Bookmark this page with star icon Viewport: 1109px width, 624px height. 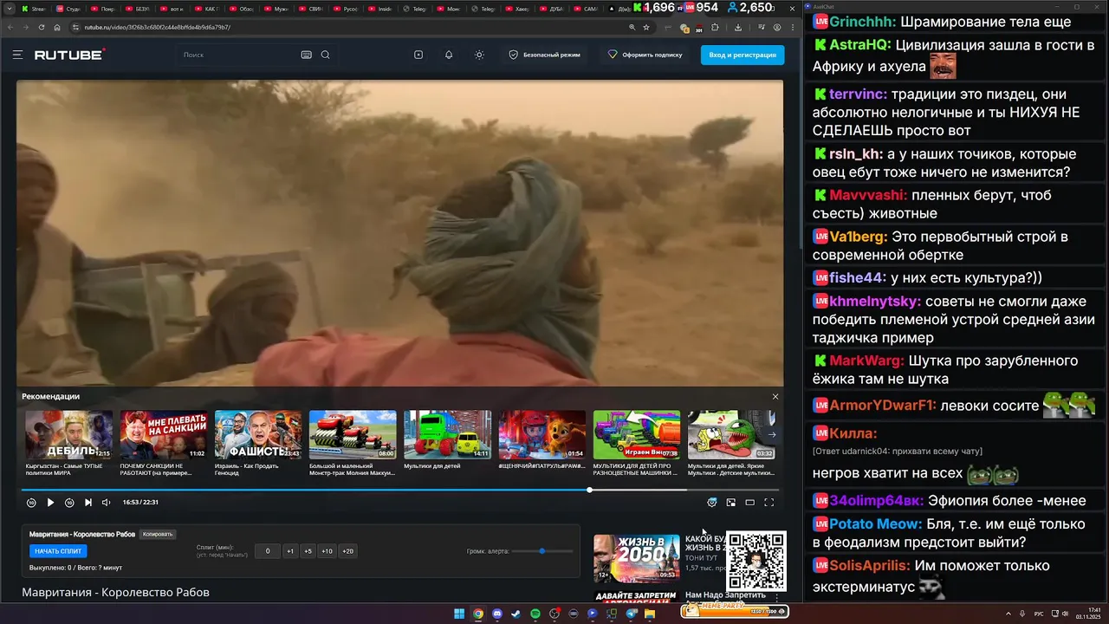[645, 27]
